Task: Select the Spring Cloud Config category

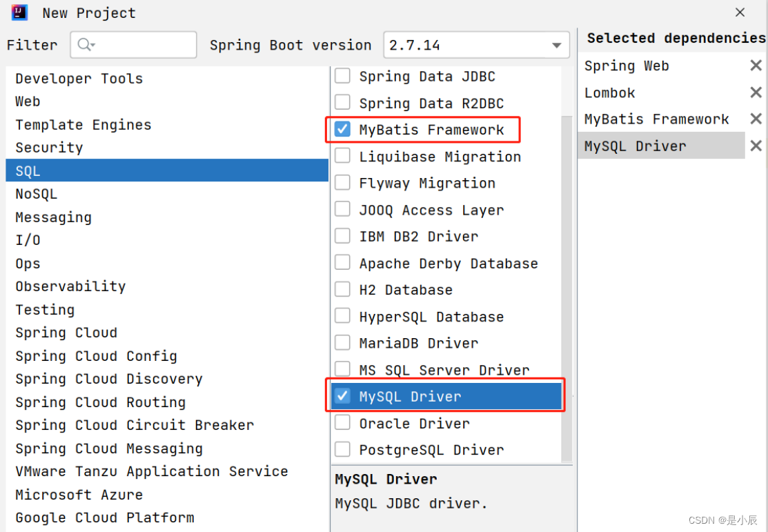Action: (x=167, y=355)
